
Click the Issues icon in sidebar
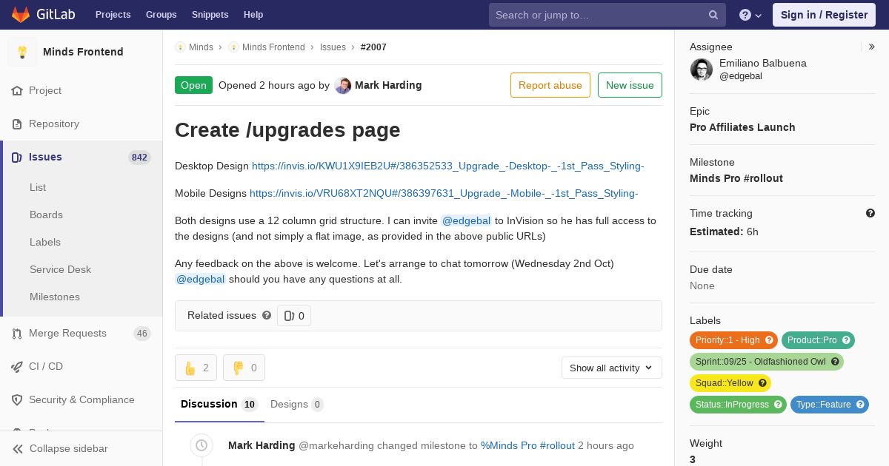17,158
